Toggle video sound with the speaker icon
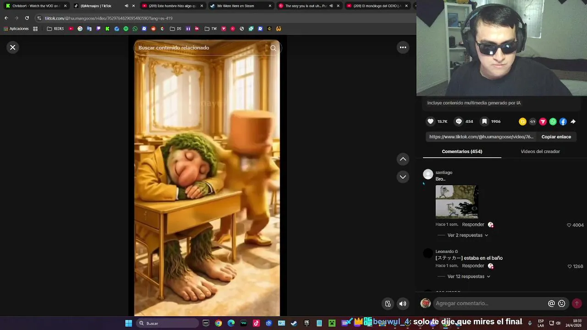 [x=403, y=303]
